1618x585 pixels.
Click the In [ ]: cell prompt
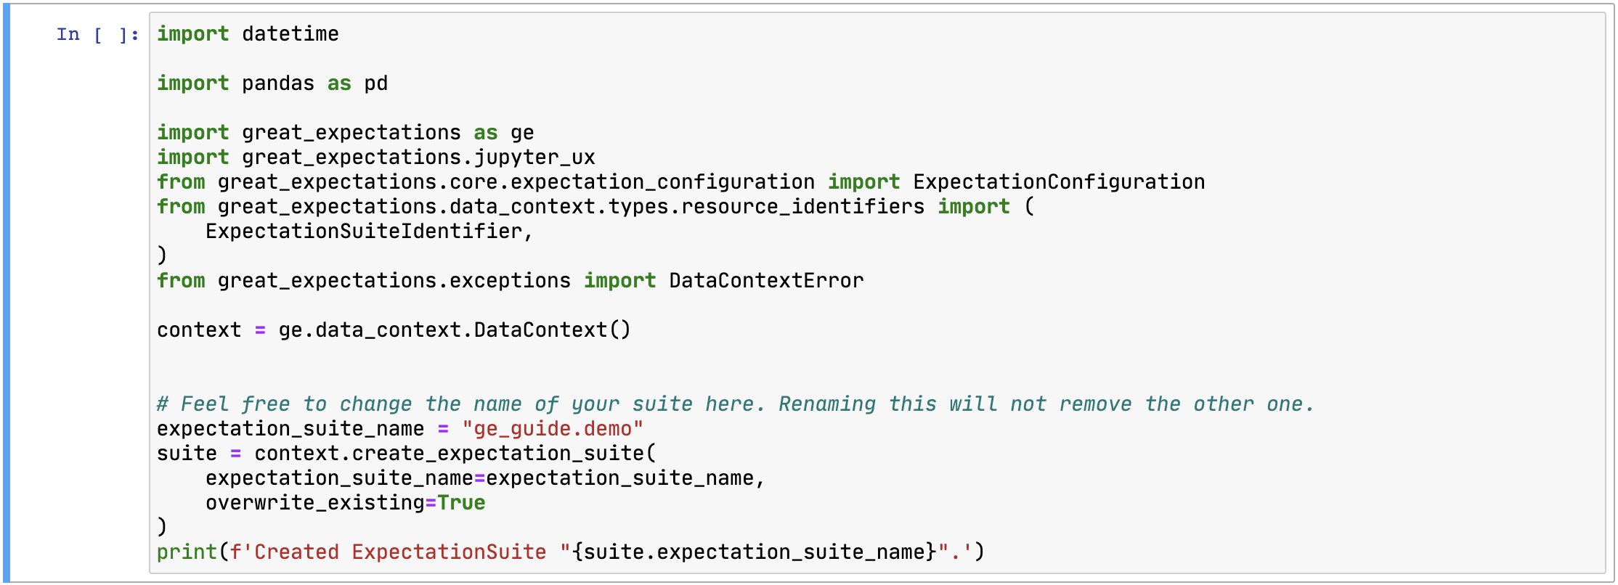point(97,34)
